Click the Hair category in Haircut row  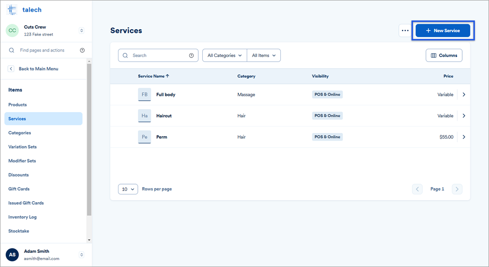tap(241, 115)
